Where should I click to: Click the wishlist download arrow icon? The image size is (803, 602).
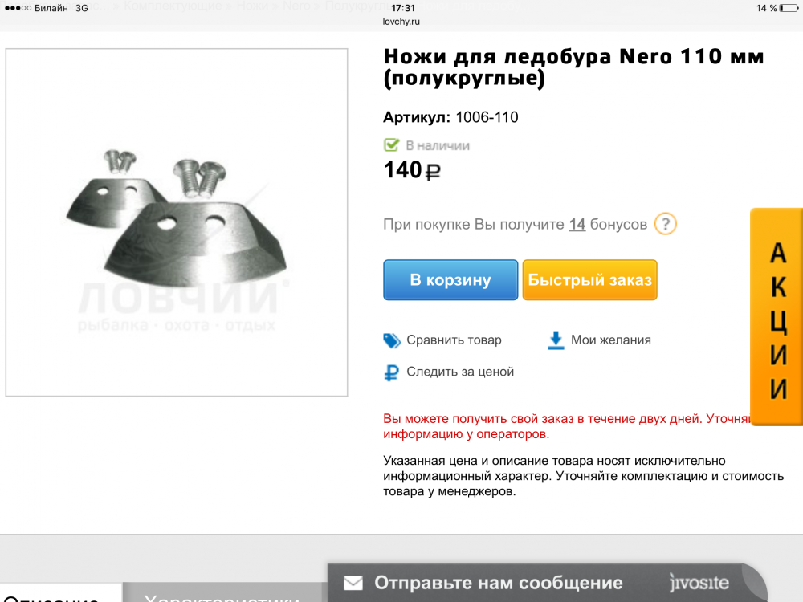coord(556,340)
